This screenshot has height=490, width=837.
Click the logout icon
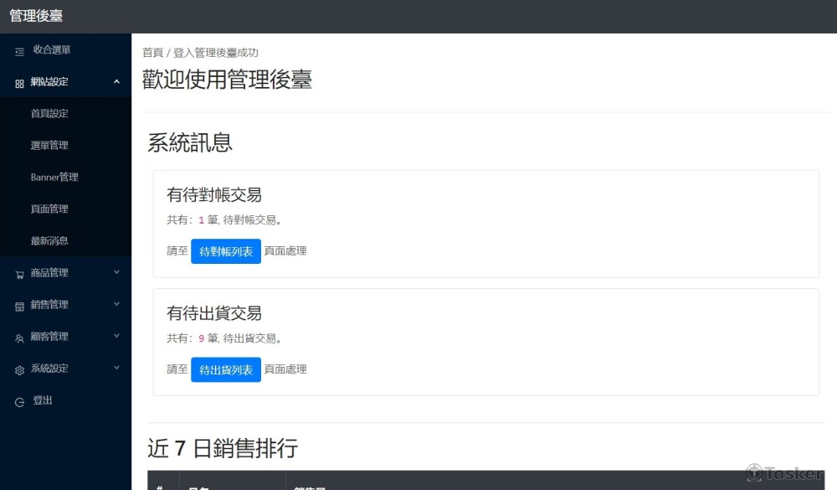pyautogui.click(x=19, y=402)
